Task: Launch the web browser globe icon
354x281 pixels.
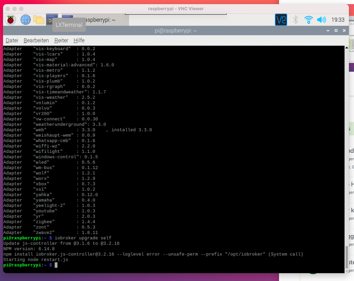Action: coord(26,20)
